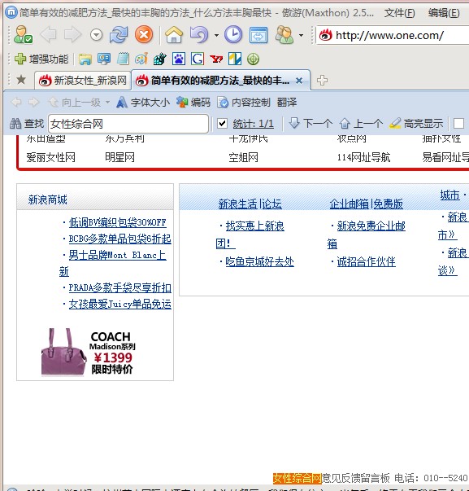Click the undo closed tab icon
This screenshot has width=469, height=491.
click(199, 34)
